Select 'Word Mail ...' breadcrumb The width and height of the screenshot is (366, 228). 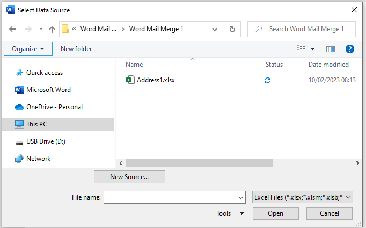point(98,28)
